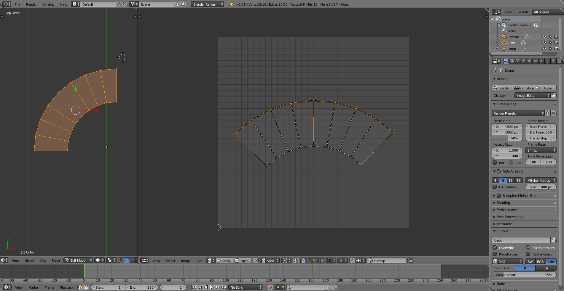Open the Marker menu in timeline

pyautogui.click(x=34, y=287)
